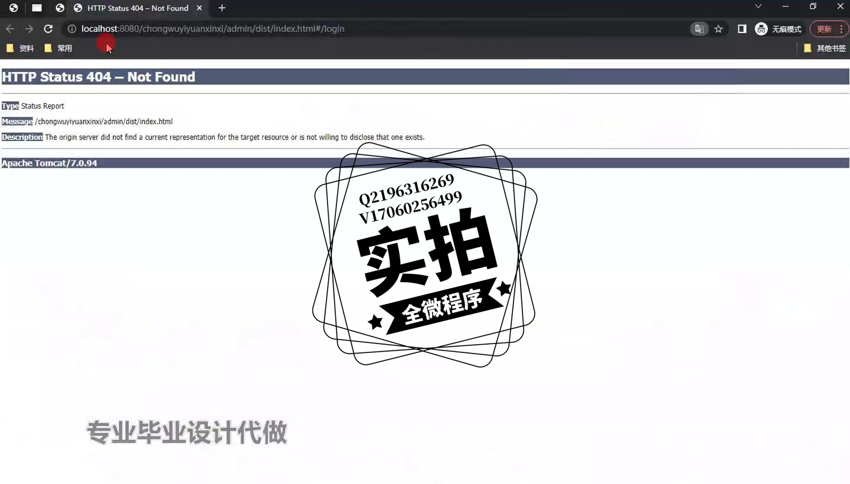Click the origin server description sentence

[235, 138]
